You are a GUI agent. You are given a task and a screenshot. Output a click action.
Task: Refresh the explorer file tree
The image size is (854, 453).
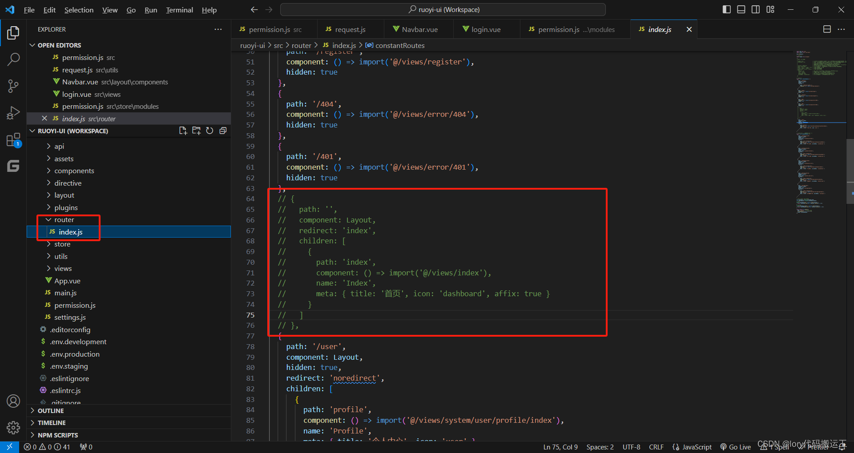[209, 131]
